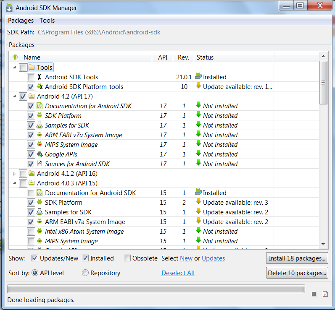Uncheck Android SDK Platform-tools checkbox
Image resolution: width=335 pixels, height=310 pixels.
tap(31, 87)
